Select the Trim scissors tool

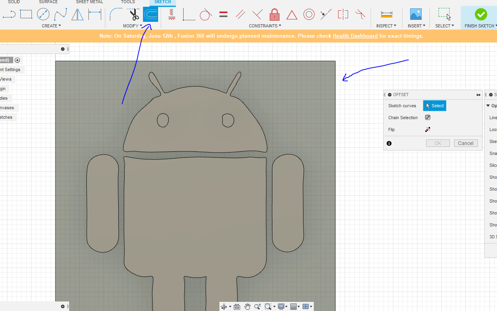coord(134,15)
